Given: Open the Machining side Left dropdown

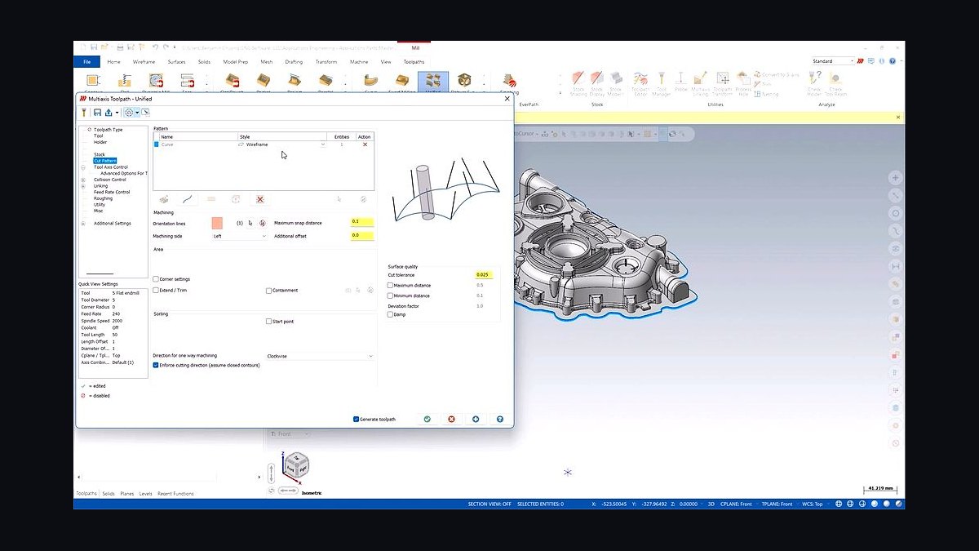Looking at the screenshot, I should click(239, 236).
